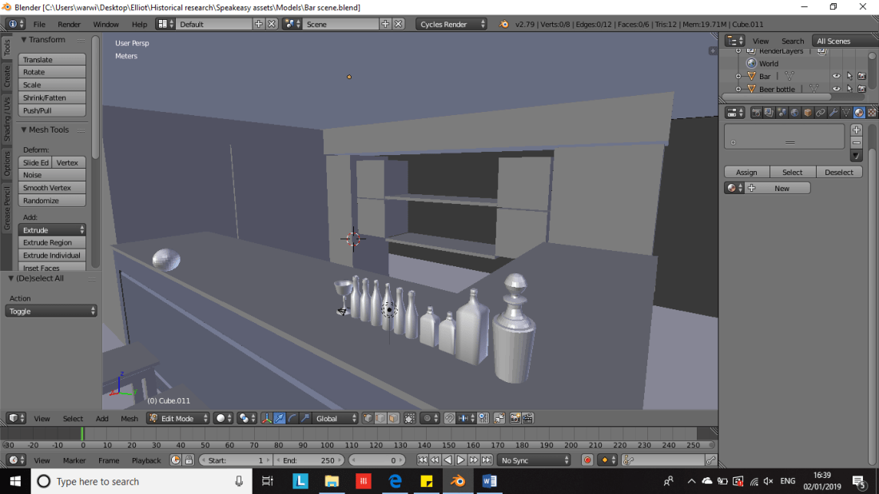
Task: Open the Edit Mode interaction dropdown
Action: (x=176, y=418)
